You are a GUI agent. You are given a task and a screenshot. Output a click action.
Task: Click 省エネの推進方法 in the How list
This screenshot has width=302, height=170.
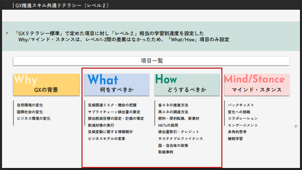173,105
